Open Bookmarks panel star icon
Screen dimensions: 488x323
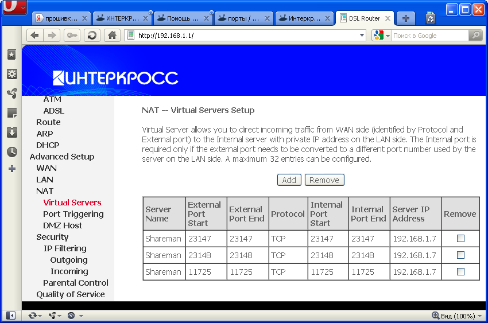12,55
